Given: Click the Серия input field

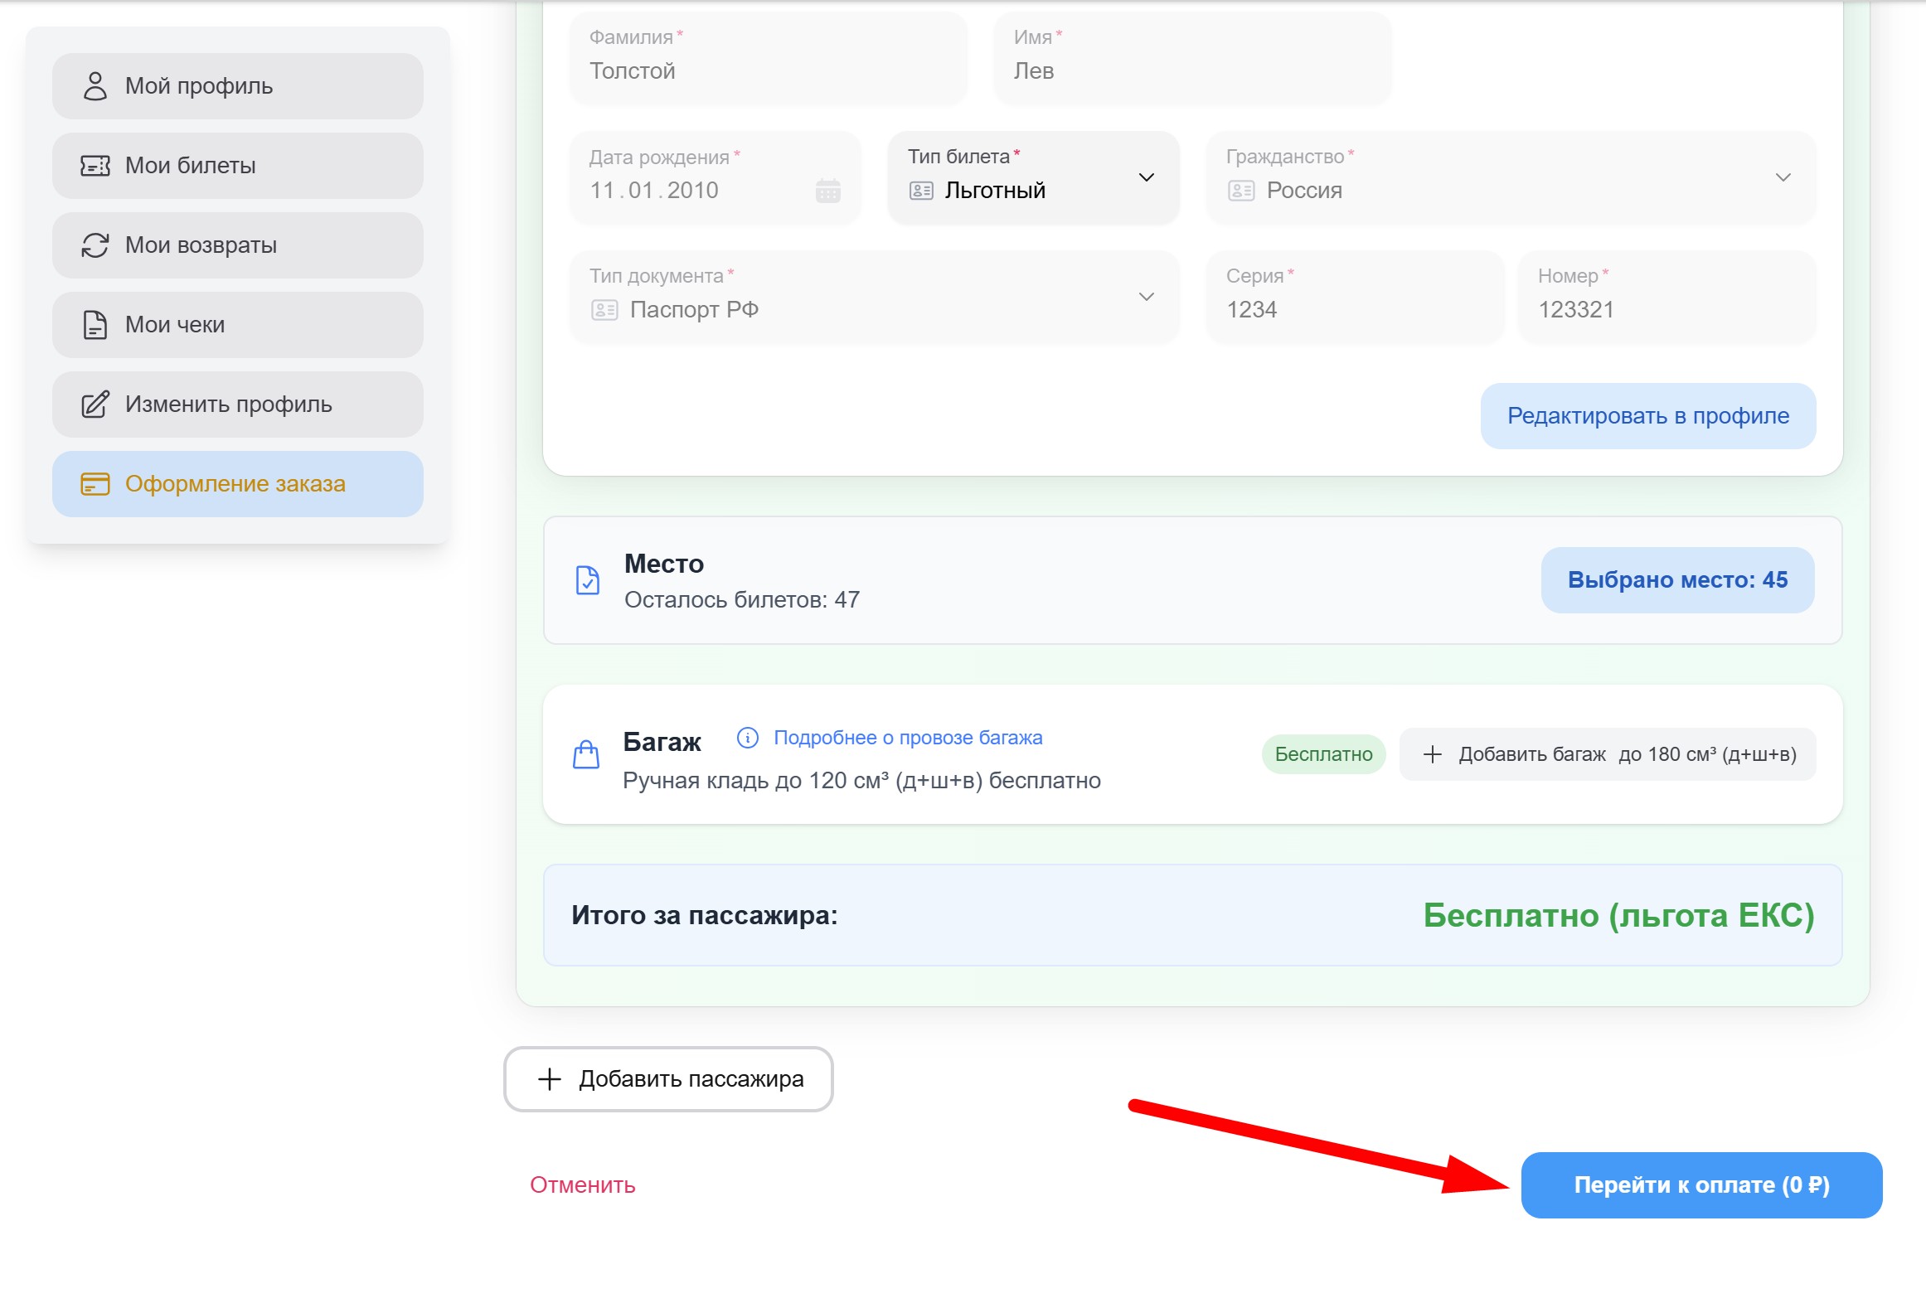Looking at the screenshot, I should tap(1353, 309).
